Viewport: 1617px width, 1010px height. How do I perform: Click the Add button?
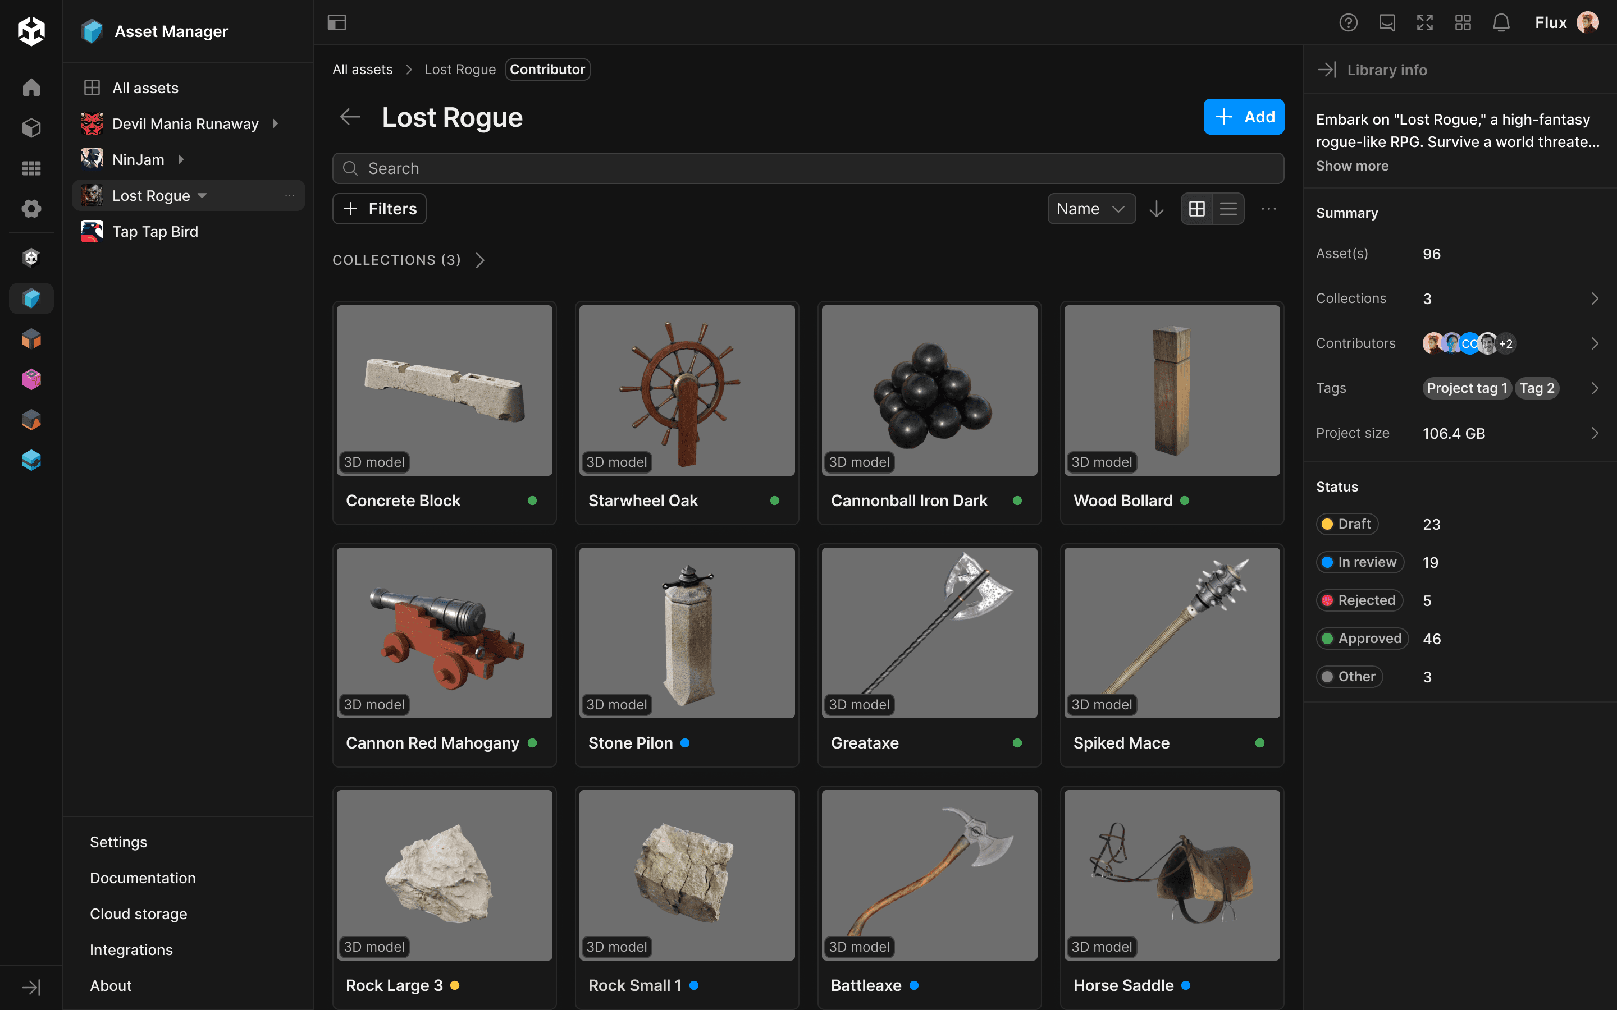click(x=1244, y=116)
